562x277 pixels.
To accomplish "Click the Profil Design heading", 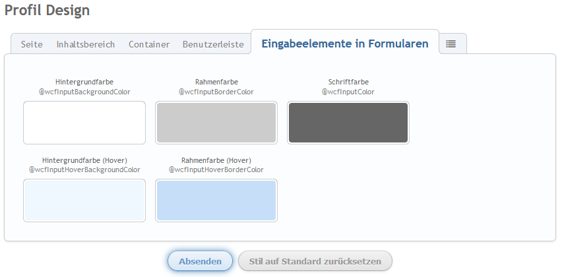I will coord(47,11).
